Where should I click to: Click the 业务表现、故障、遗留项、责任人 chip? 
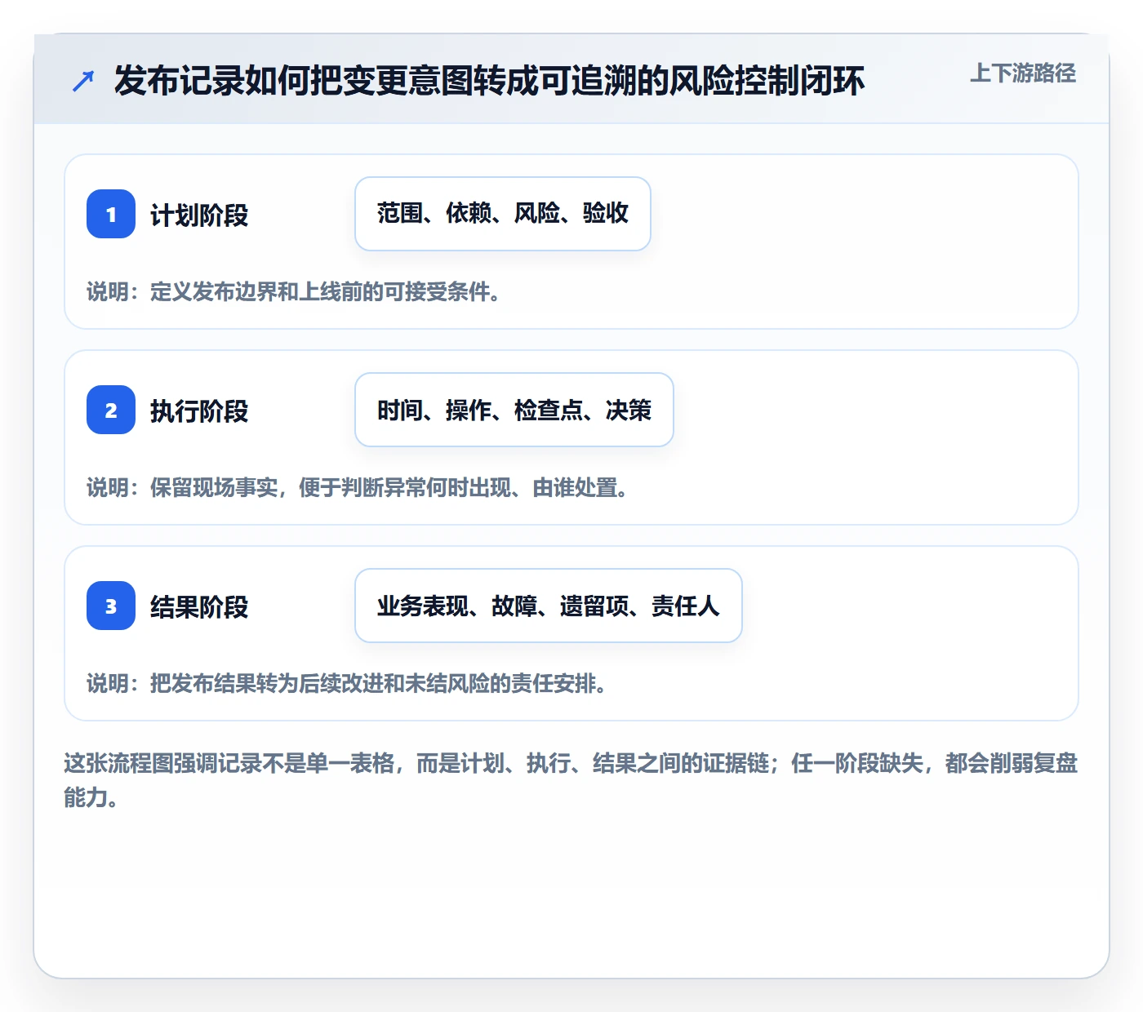549,606
